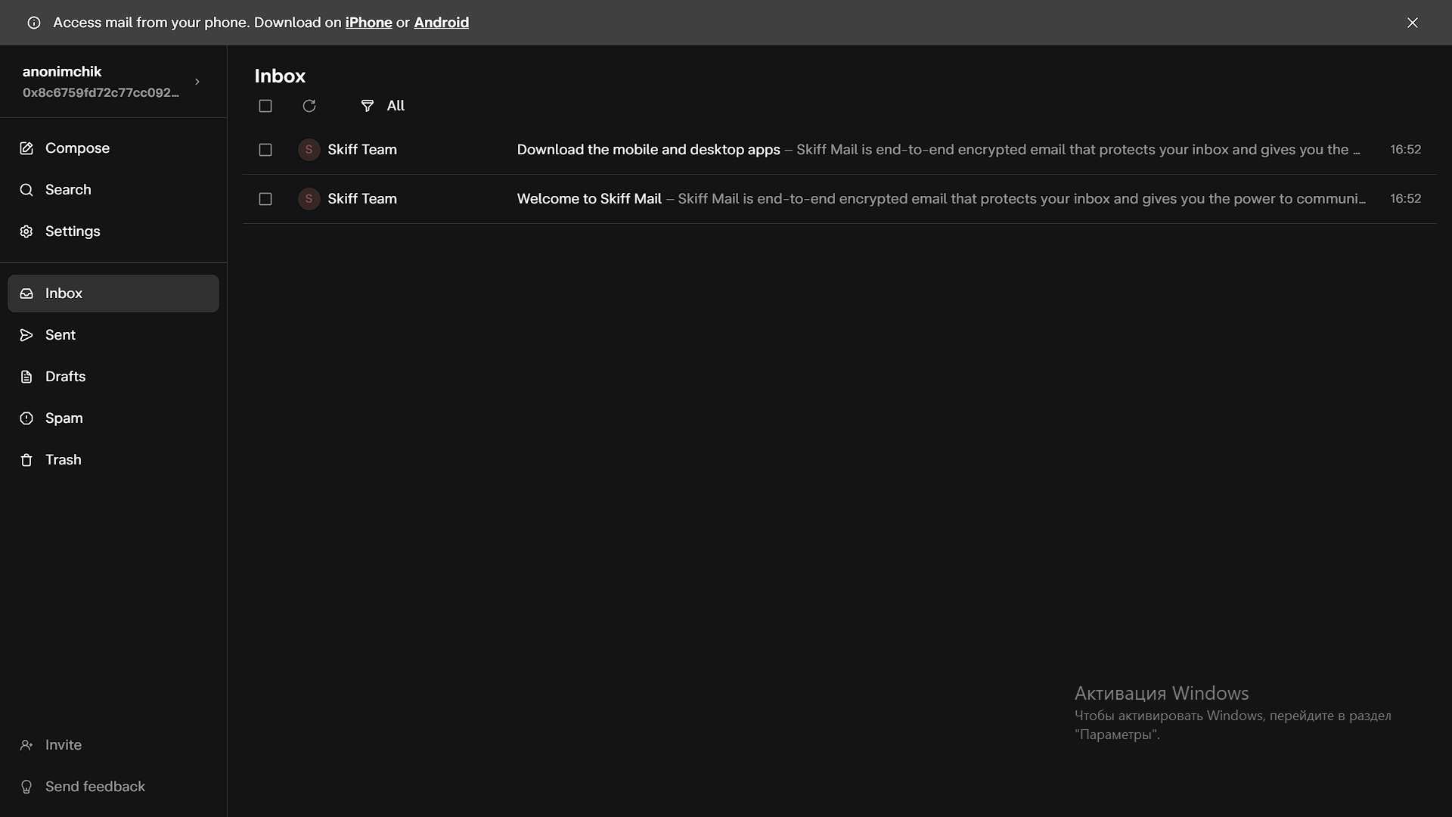This screenshot has height=817, width=1452.
Task: Select the Inbox folder icon
Action: click(27, 292)
